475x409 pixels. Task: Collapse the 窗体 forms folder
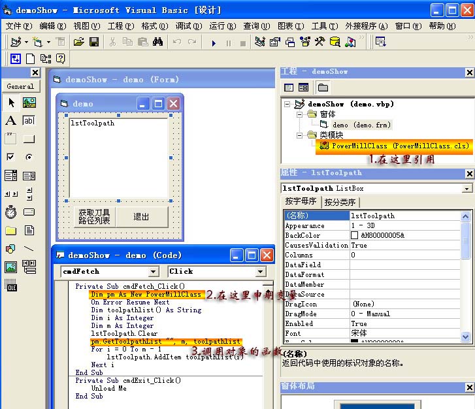point(299,114)
